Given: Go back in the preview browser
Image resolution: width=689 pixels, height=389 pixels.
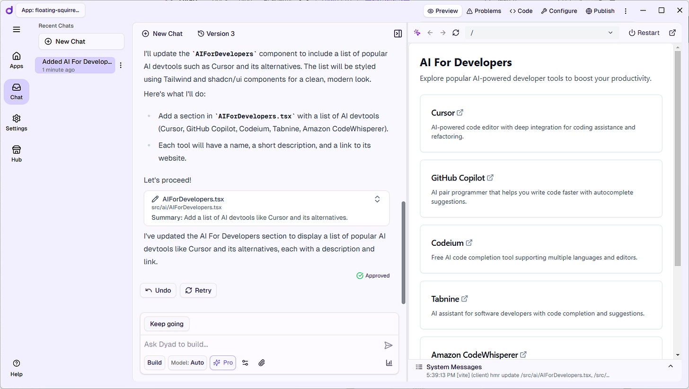Looking at the screenshot, I should (x=430, y=33).
